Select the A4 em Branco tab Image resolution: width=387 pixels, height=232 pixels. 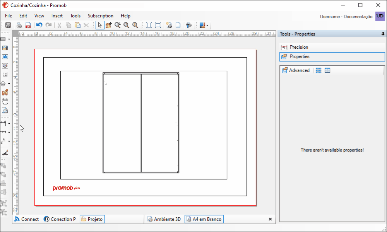(x=204, y=219)
